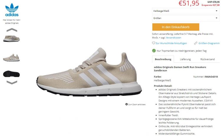Click the up chevron above thumbnails
Viewport: 221px width, 136px height.
(x=12, y=30)
